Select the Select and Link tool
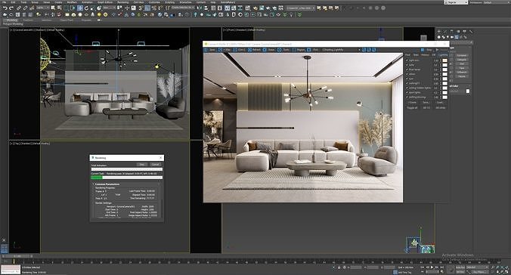This screenshot has width=511, height=275. pos(19,8)
